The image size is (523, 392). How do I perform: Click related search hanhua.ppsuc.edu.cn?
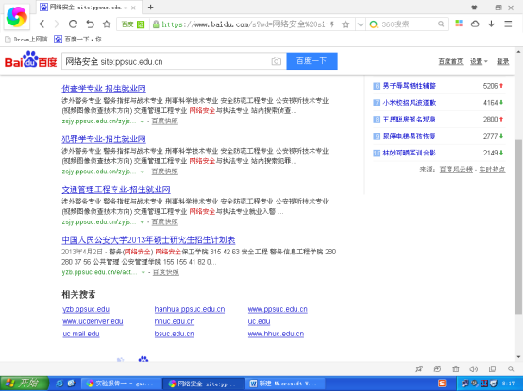point(190,309)
